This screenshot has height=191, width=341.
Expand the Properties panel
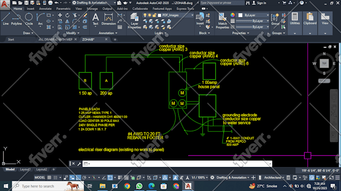[x=241, y=33]
